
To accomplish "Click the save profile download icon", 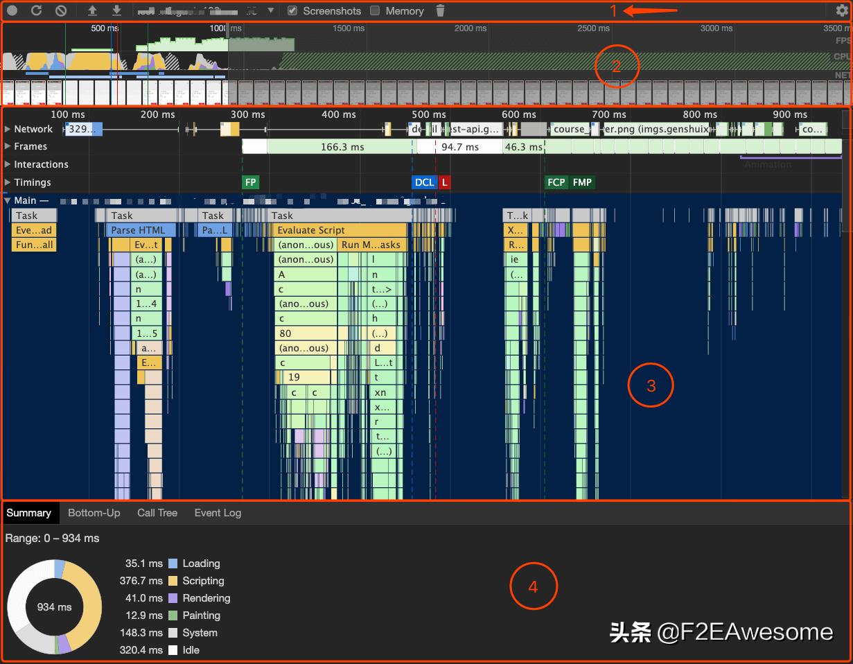I will coord(116,10).
